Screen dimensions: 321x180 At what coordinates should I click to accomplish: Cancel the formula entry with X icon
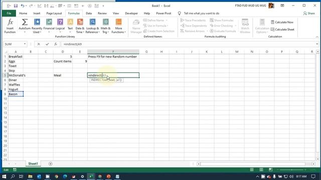click(39, 44)
